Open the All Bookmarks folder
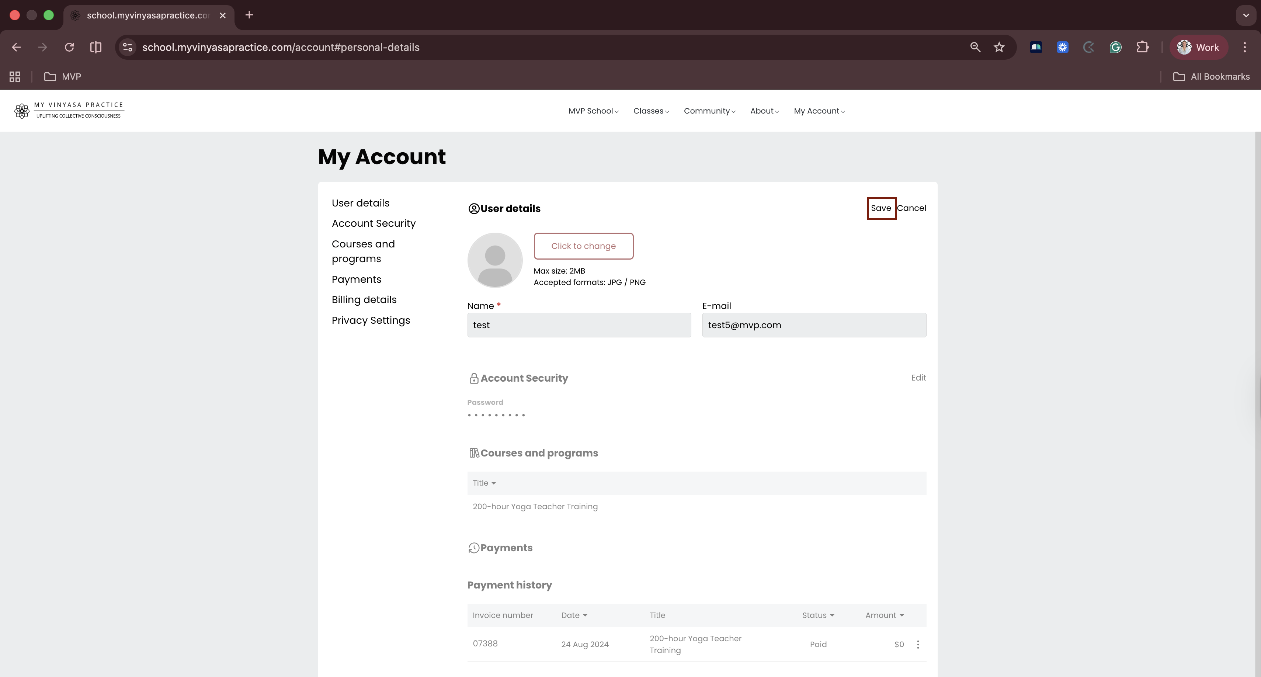1261x677 pixels. (x=1212, y=77)
